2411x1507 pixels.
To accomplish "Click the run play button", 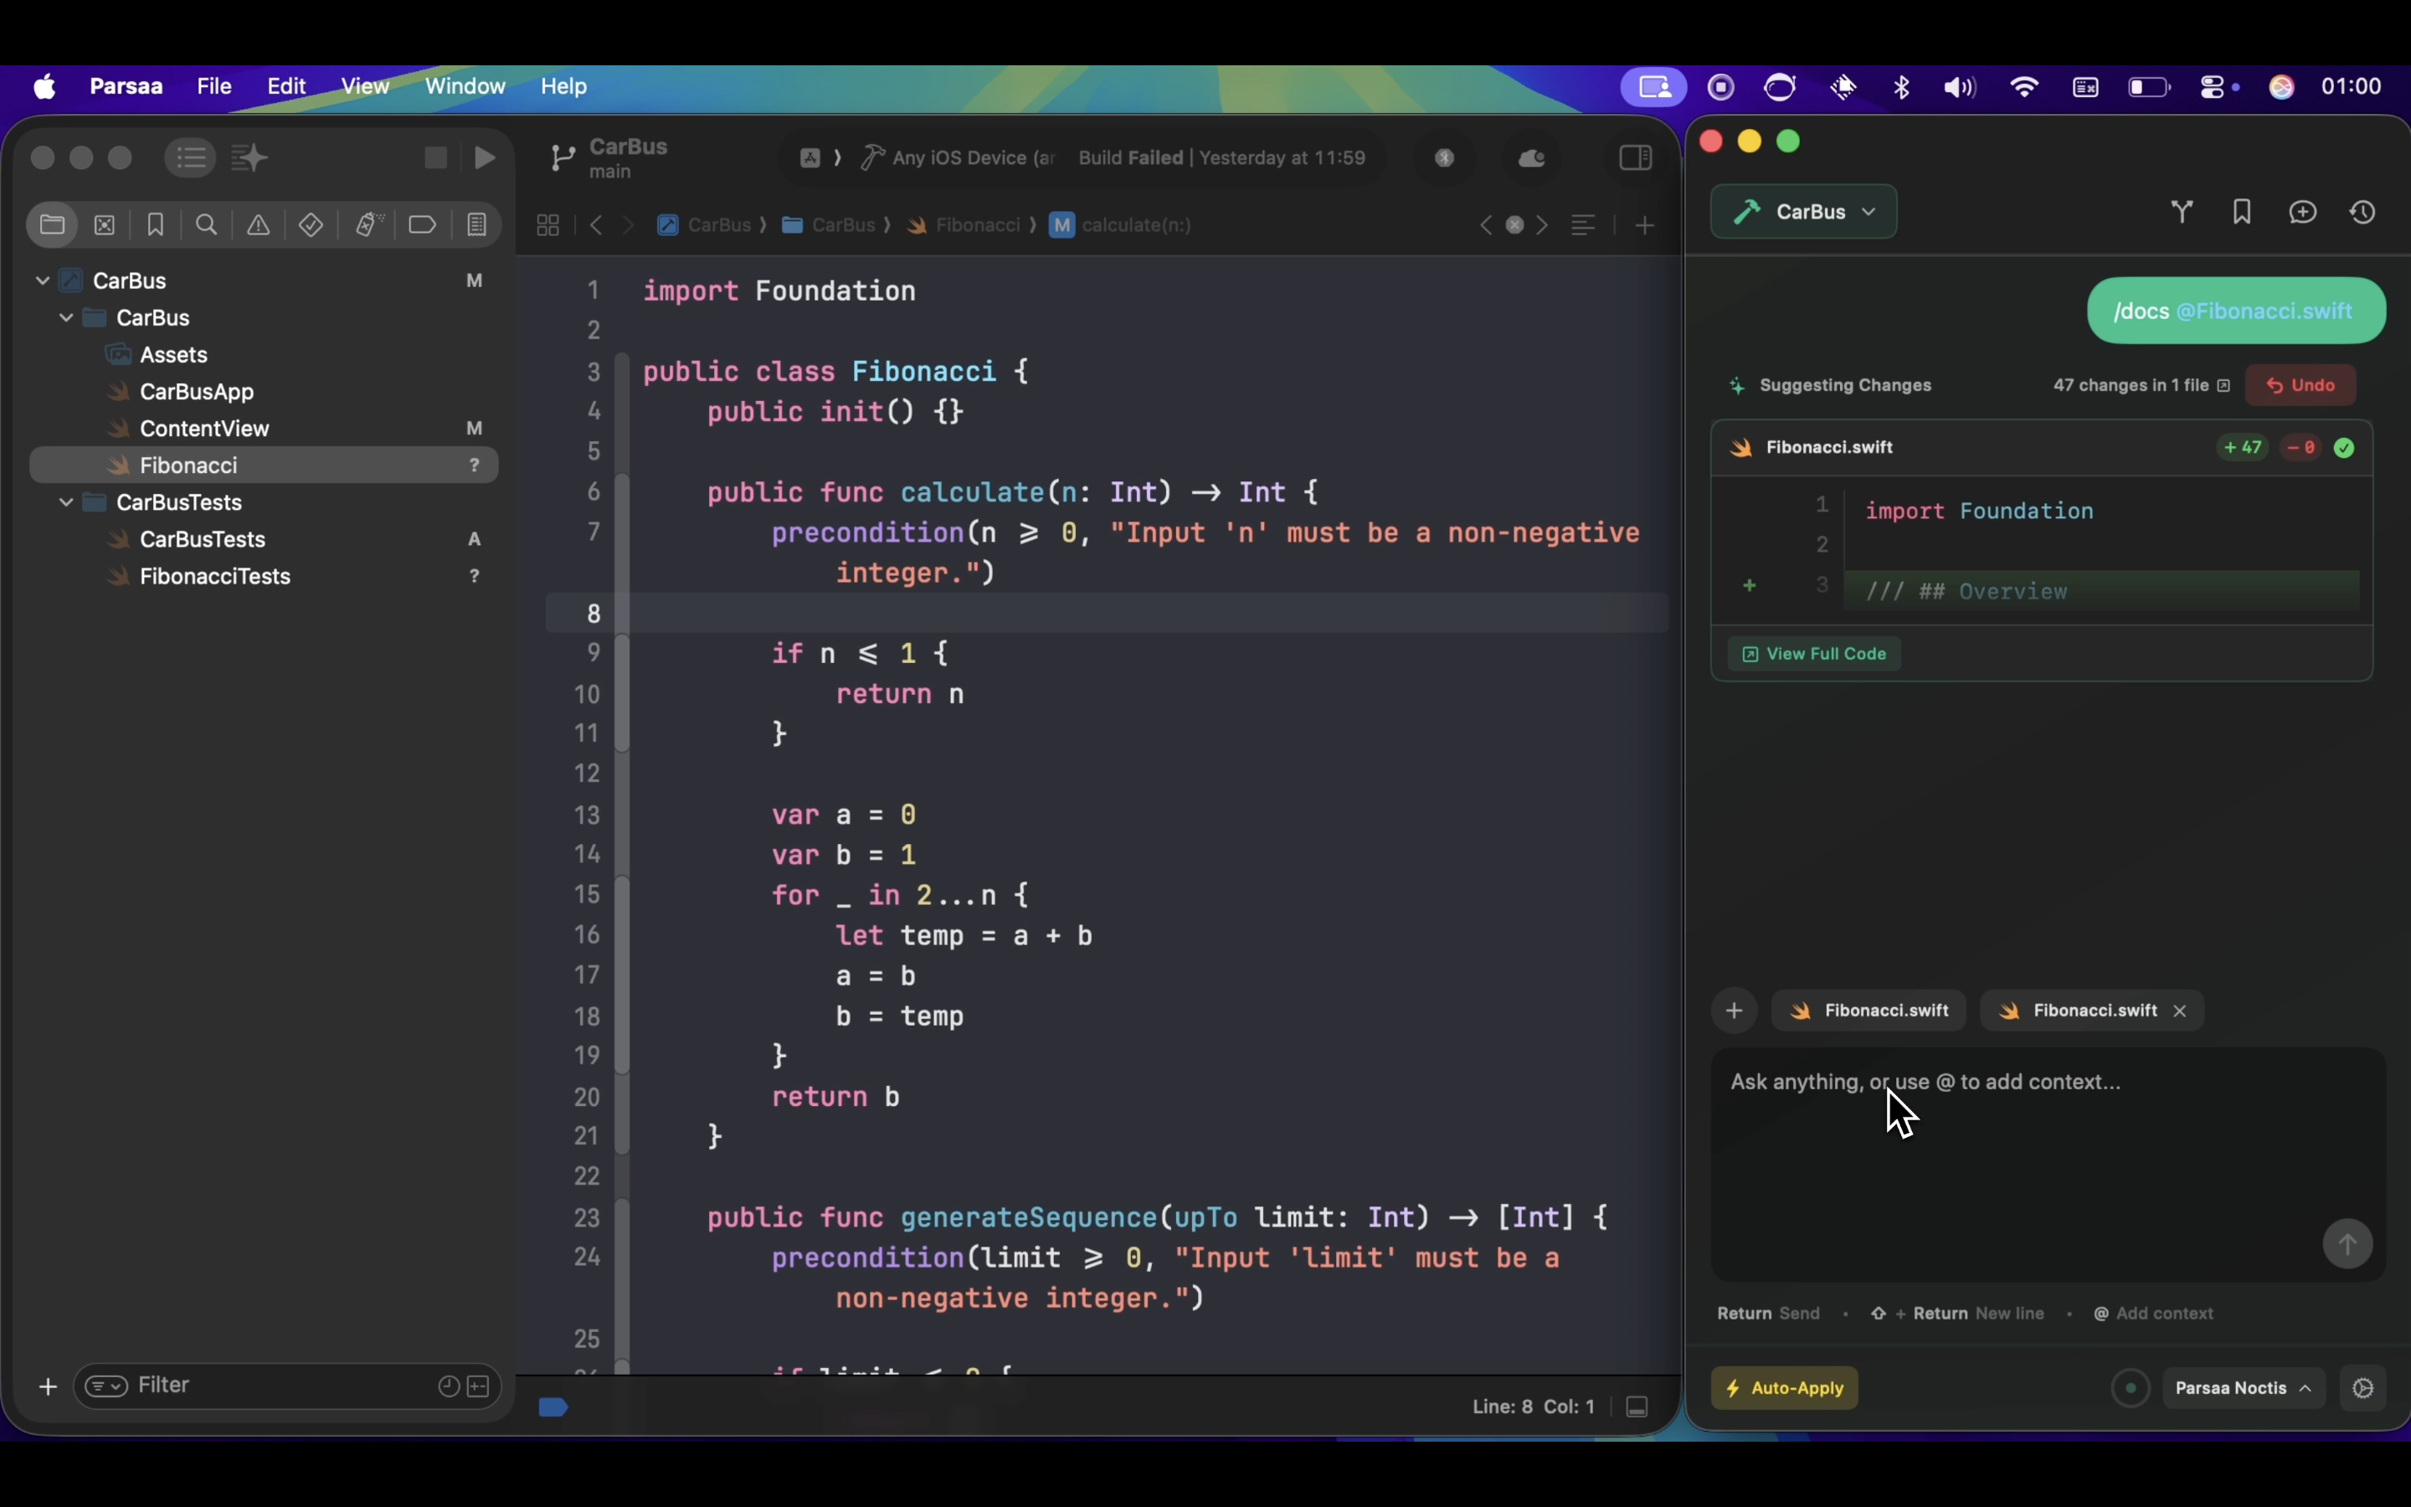I will tap(486, 158).
